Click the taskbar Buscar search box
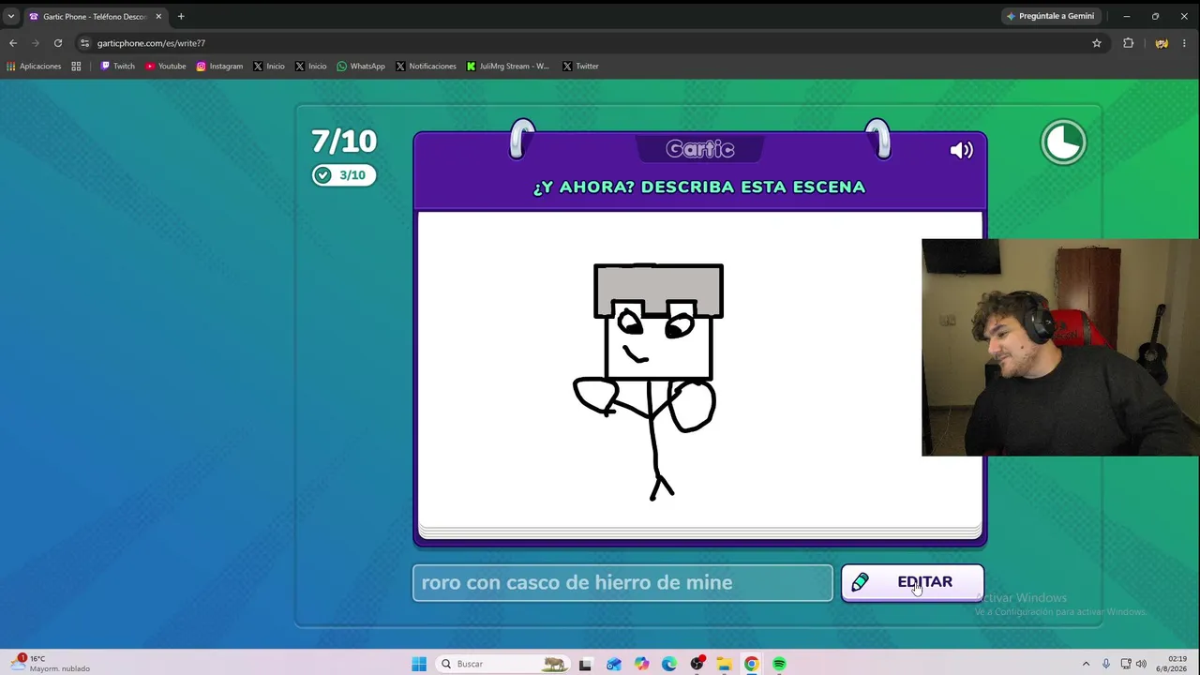Viewport: 1200px width, 675px height. [502, 664]
